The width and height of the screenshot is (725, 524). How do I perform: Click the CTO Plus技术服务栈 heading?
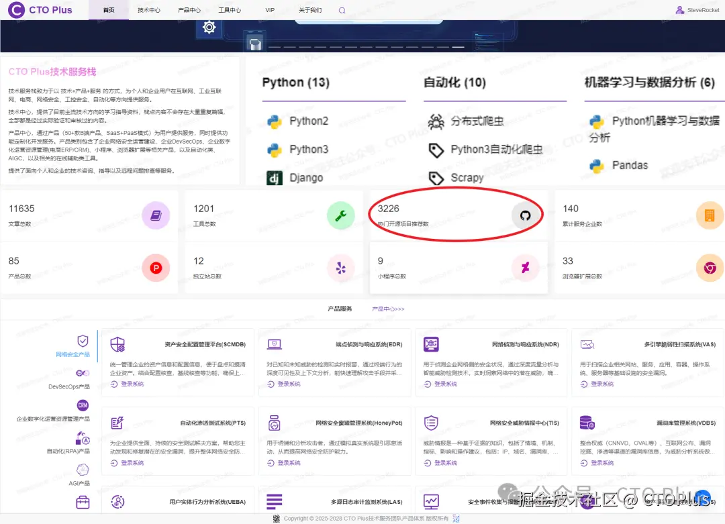tap(52, 72)
